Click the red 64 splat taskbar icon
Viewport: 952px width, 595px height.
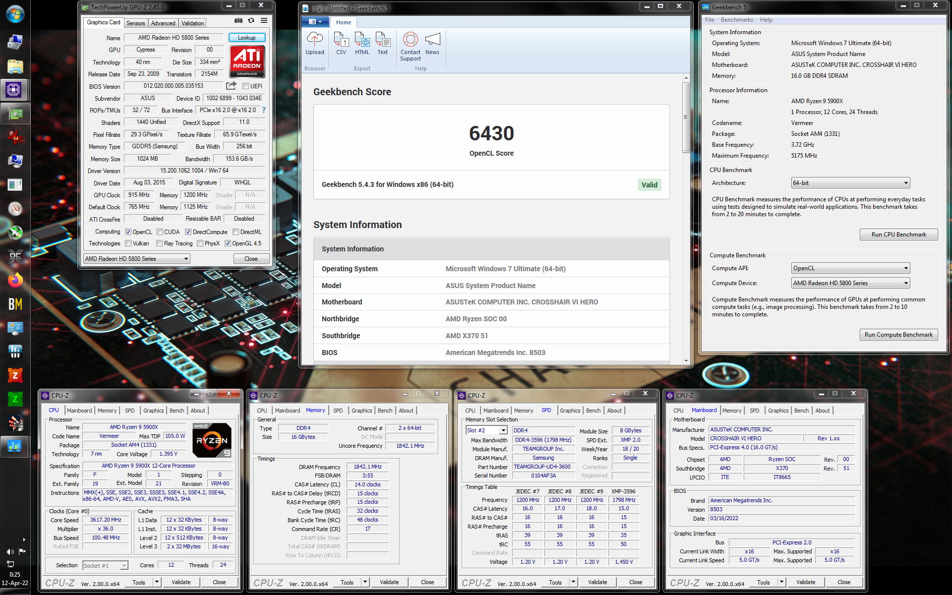[15, 137]
